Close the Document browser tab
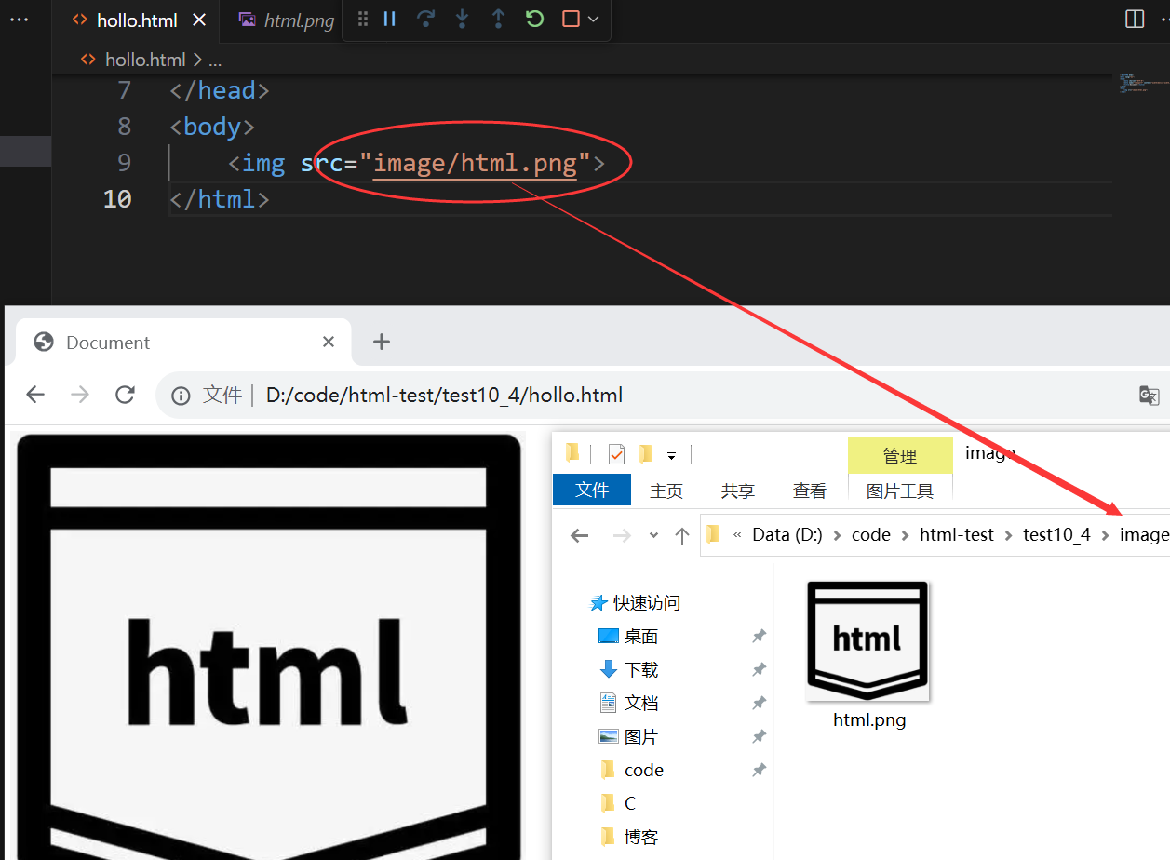This screenshot has width=1170, height=860. tap(329, 342)
